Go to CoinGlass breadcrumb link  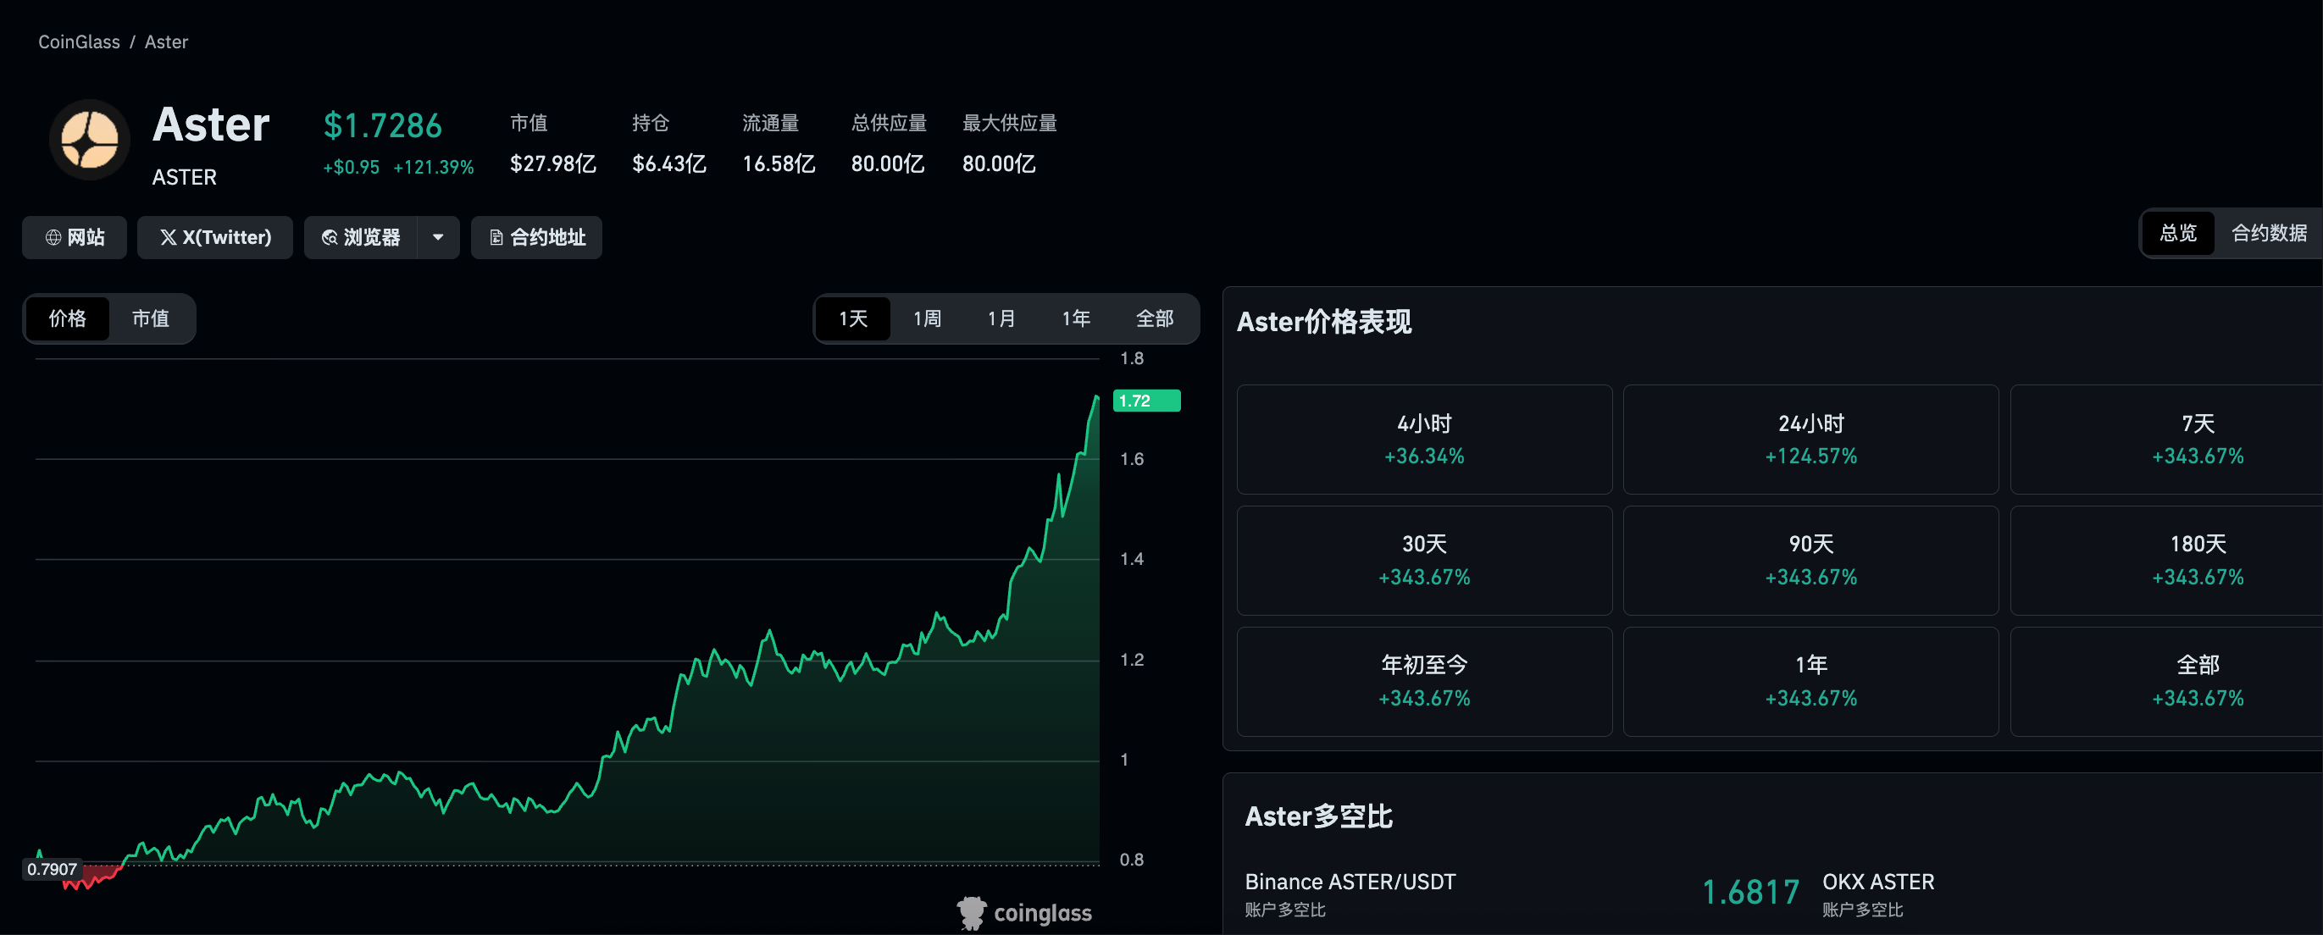point(80,41)
